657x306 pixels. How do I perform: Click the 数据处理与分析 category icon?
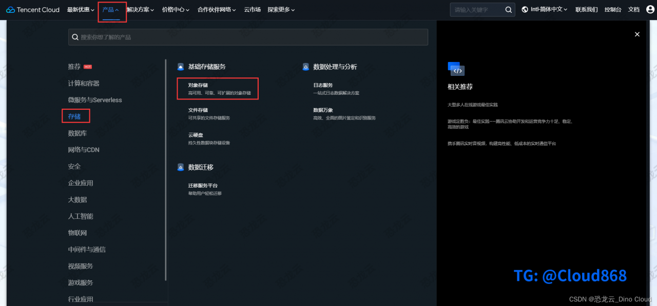pos(305,66)
